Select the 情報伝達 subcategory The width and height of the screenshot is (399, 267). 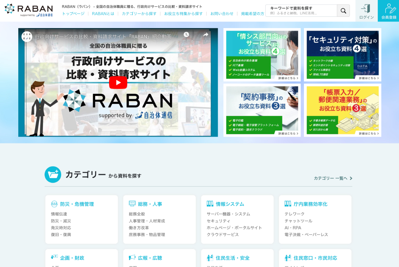click(x=59, y=214)
